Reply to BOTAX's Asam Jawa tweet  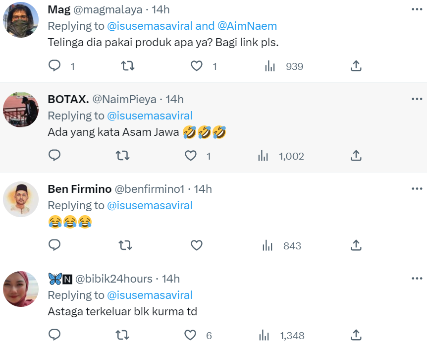click(x=54, y=156)
